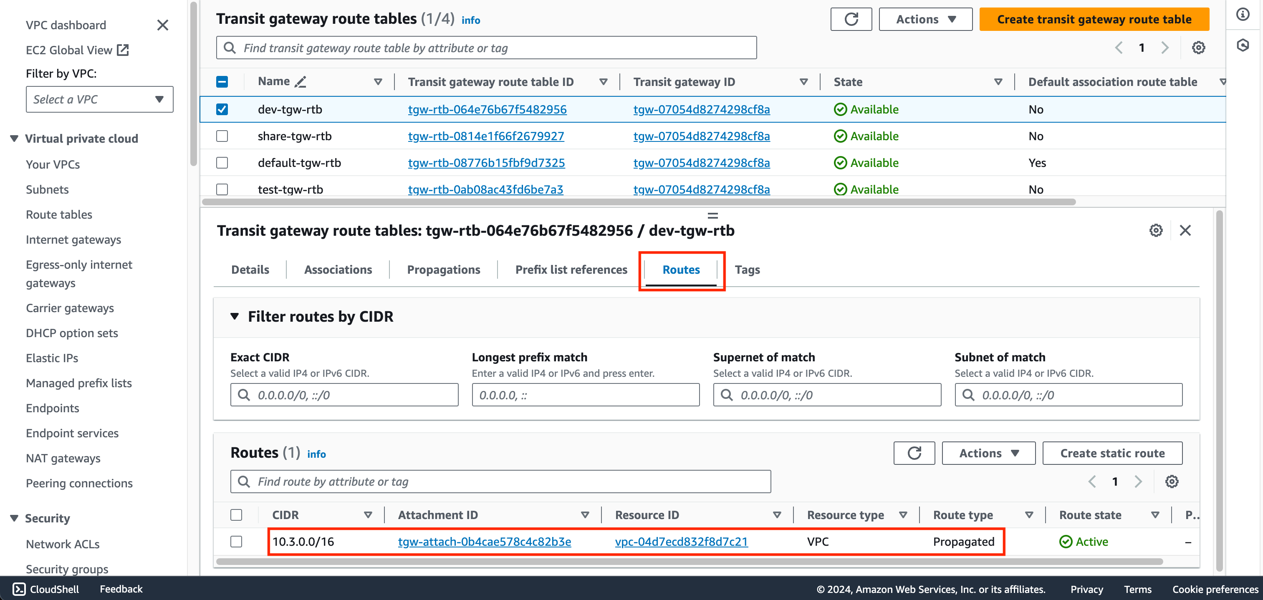Open tgw-rtb-064e76b67f5482956 link

click(x=487, y=109)
